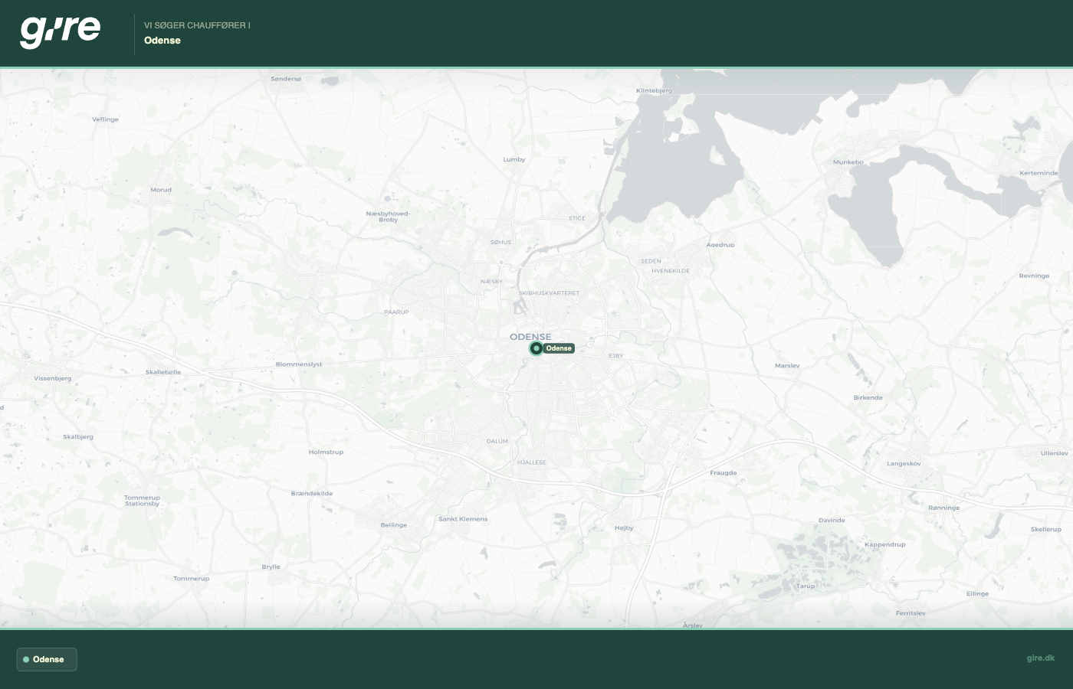Click the large ODENSE city name on the map

point(530,337)
